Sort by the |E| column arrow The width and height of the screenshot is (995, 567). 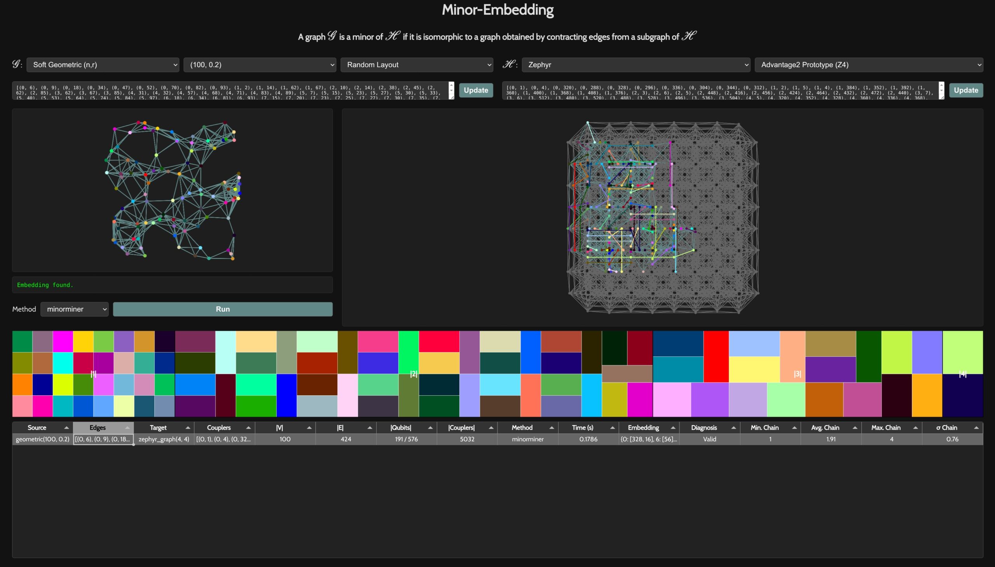coord(370,427)
